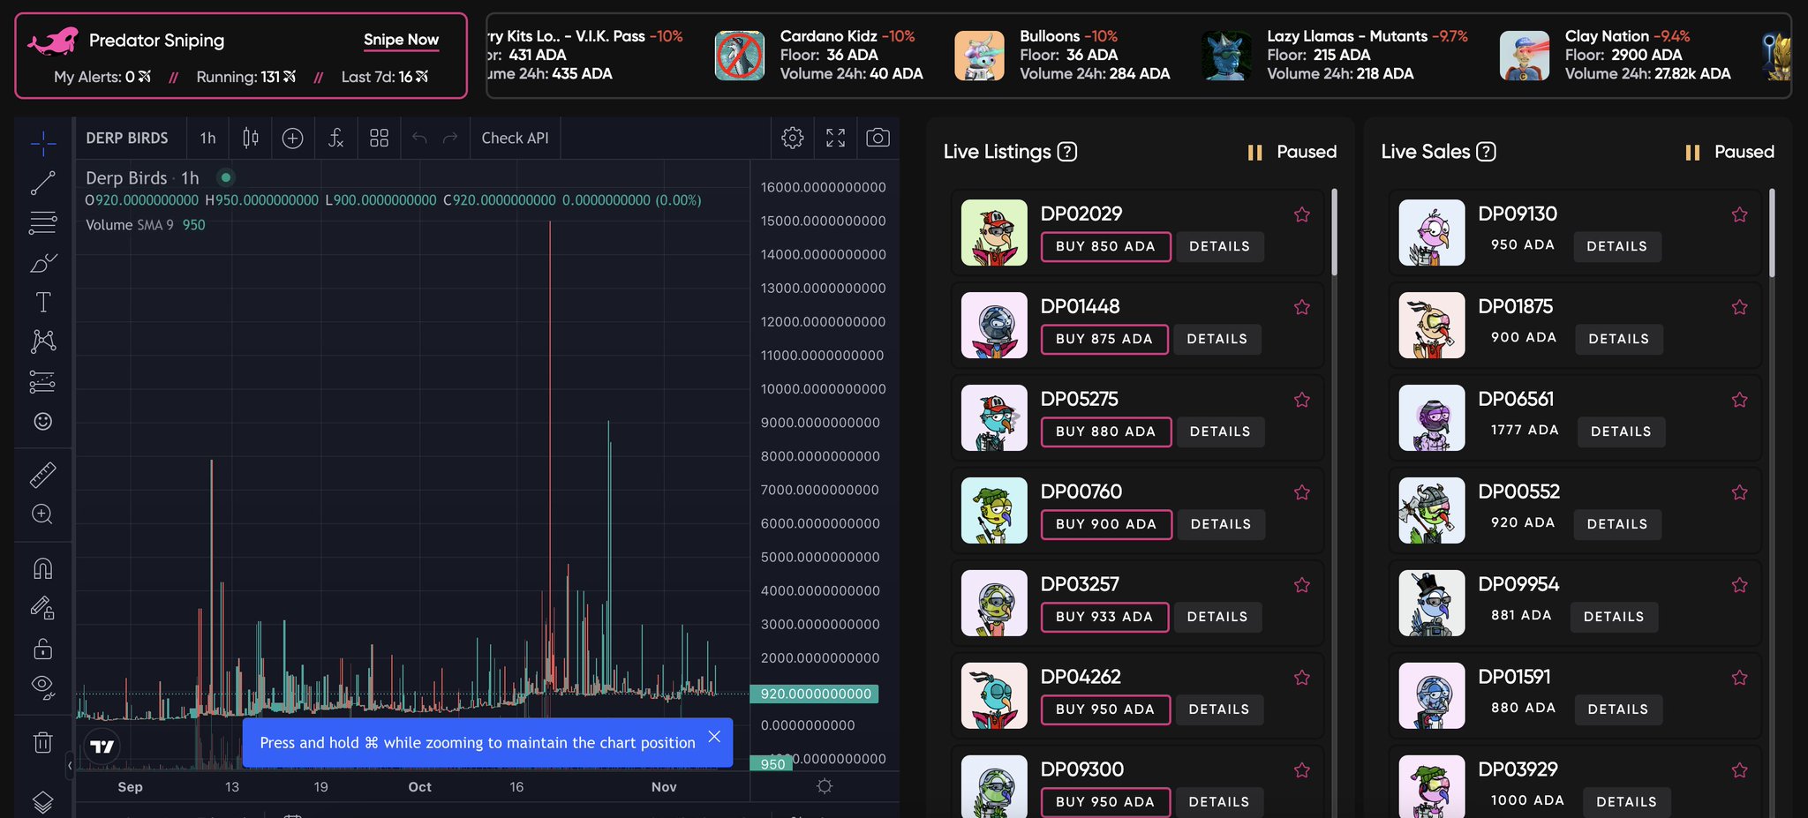Open Live Listings help question mark
This screenshot has height=818, width=1808.
[1067, 152]
